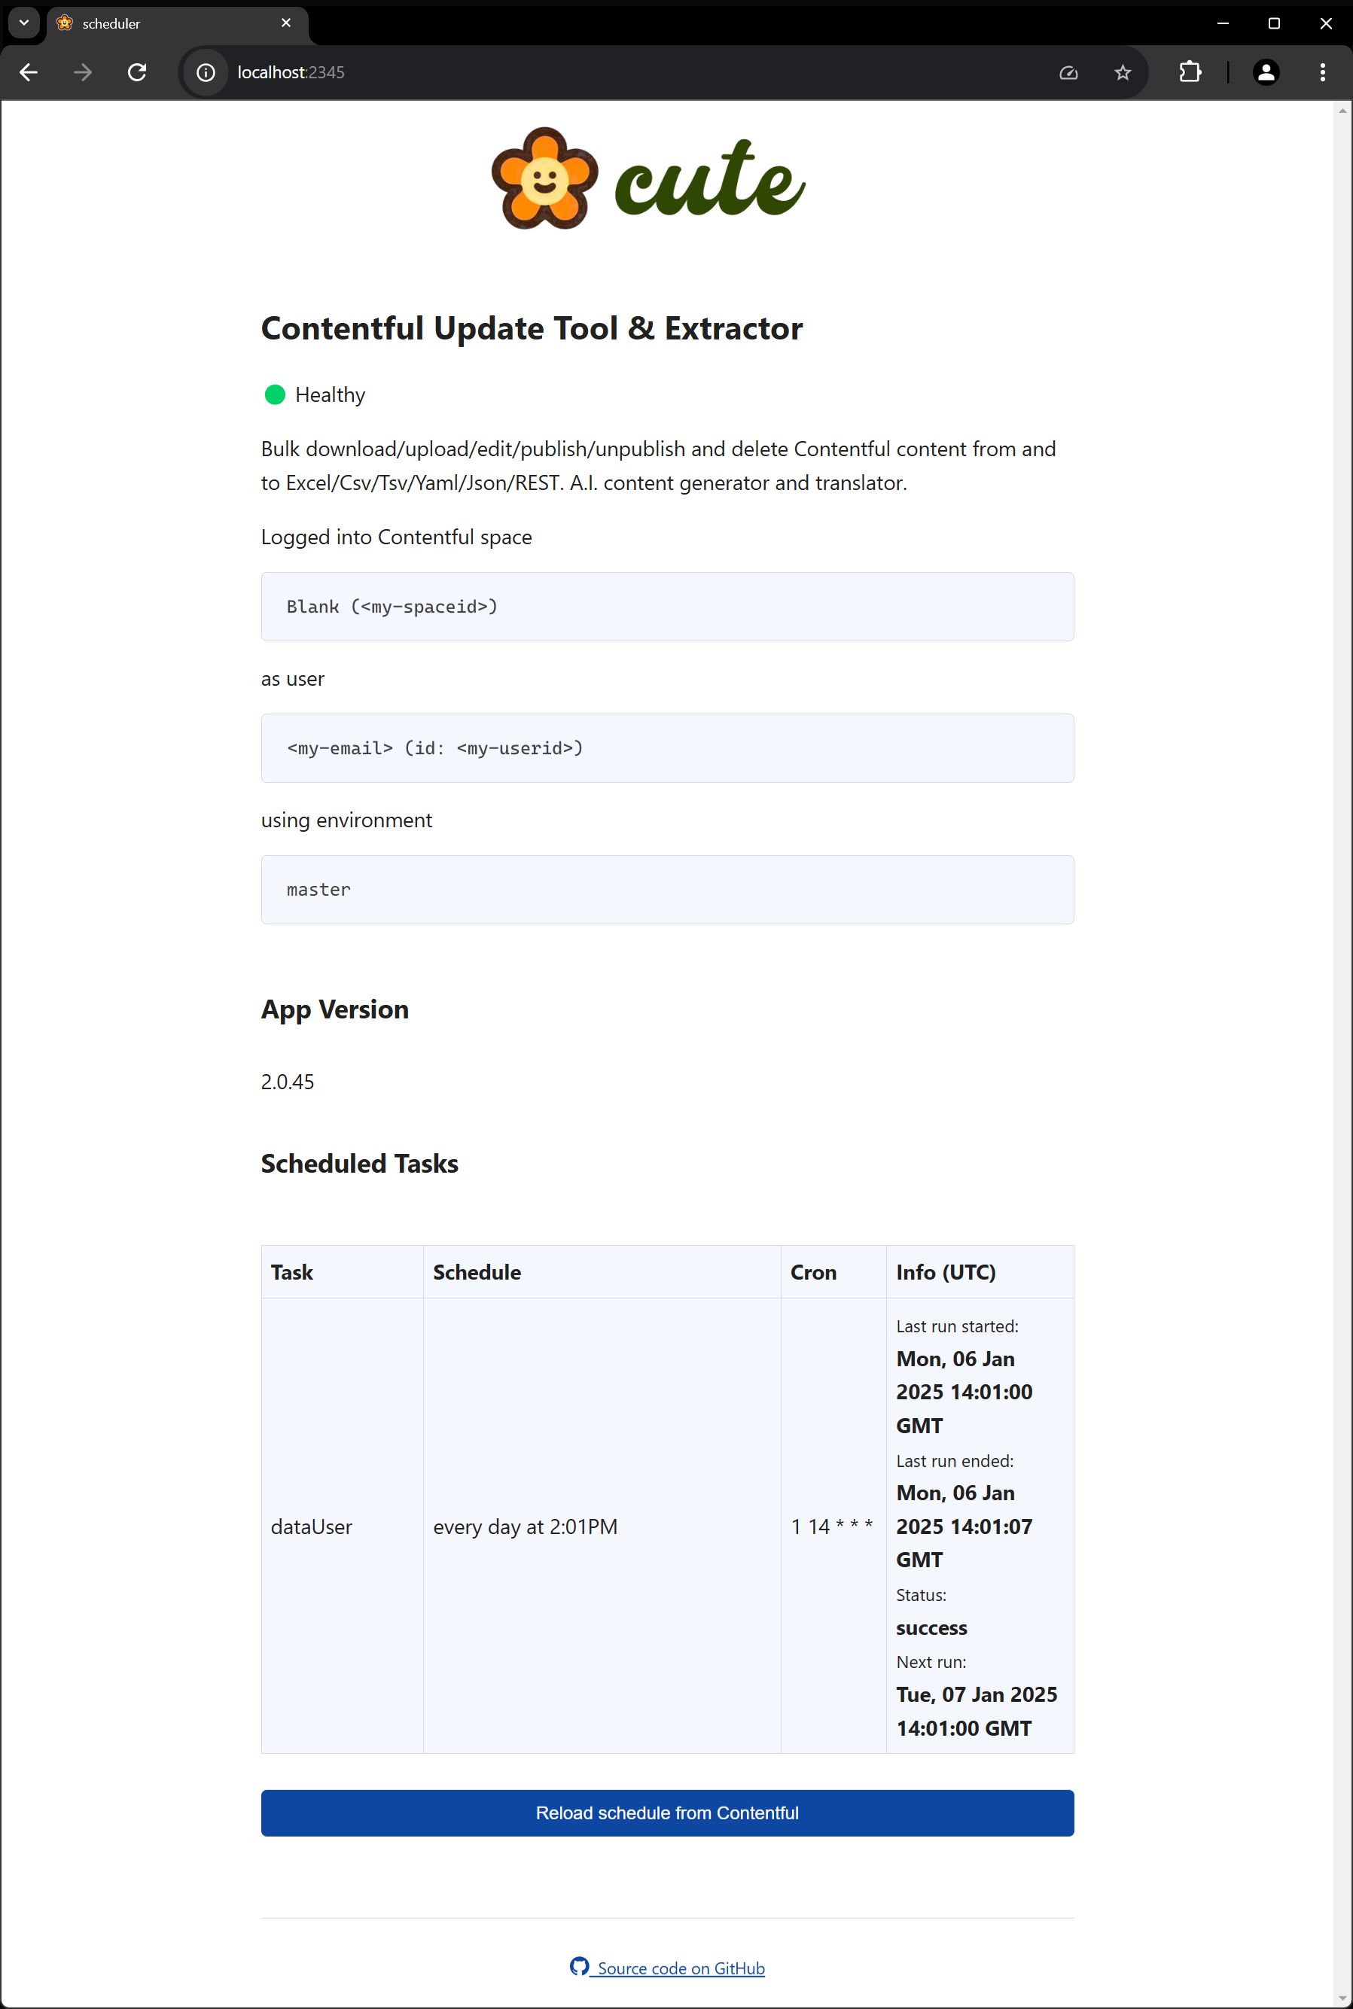Screen dimensions: 1353x2009
Task: Click the master environment code box
Action: (667, 890)
